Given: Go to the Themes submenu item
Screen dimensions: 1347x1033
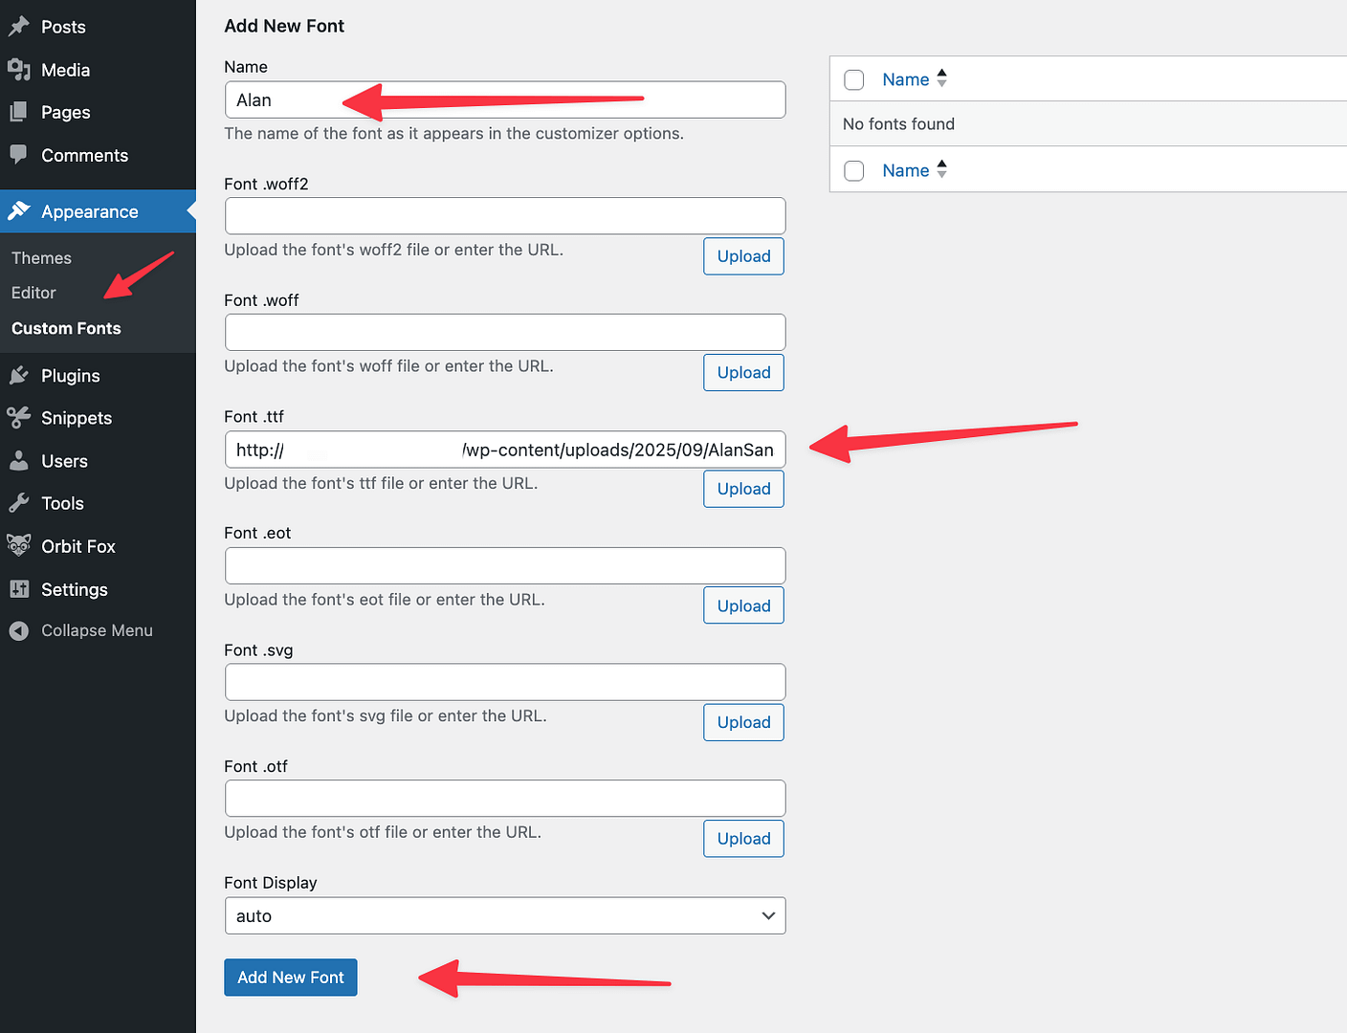Looking at the screenshot, I should point(41,257).
